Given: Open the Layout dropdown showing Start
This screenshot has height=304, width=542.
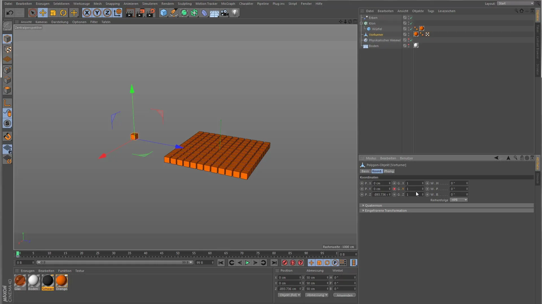Looking at the screenshot, I should 515,3.
